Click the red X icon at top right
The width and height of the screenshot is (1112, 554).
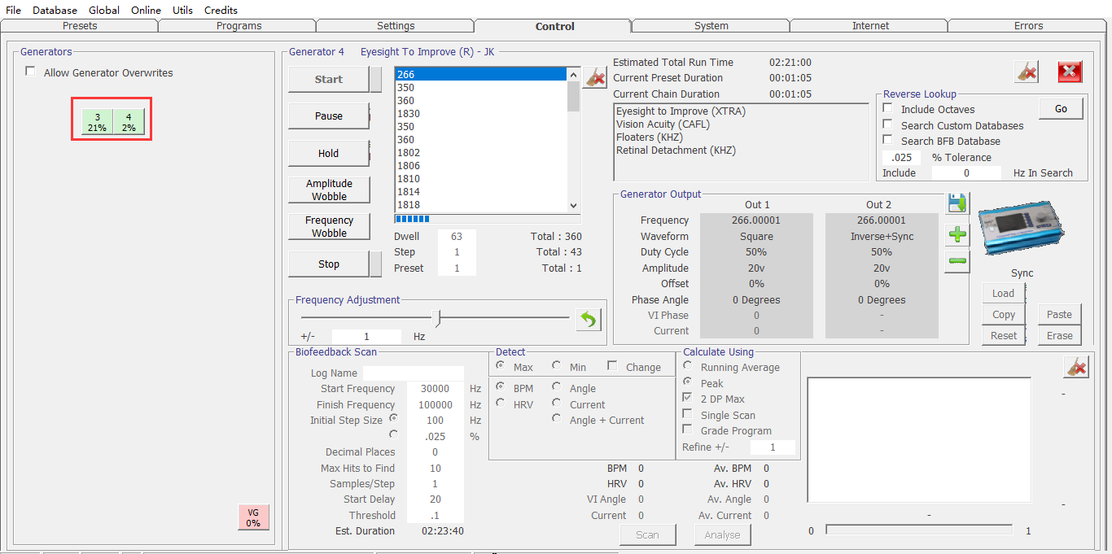click(1070, 72)
